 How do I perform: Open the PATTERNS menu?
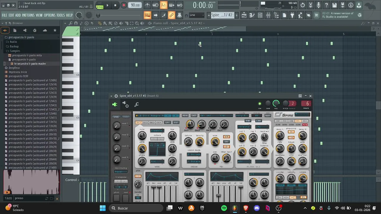pyautogui.click(x=28, y=15)
